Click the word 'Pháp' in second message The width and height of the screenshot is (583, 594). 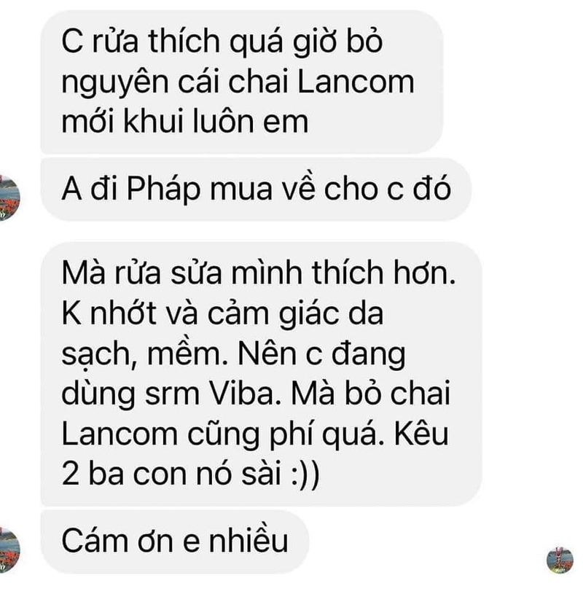pyautogui.click(x=163, y=189)
